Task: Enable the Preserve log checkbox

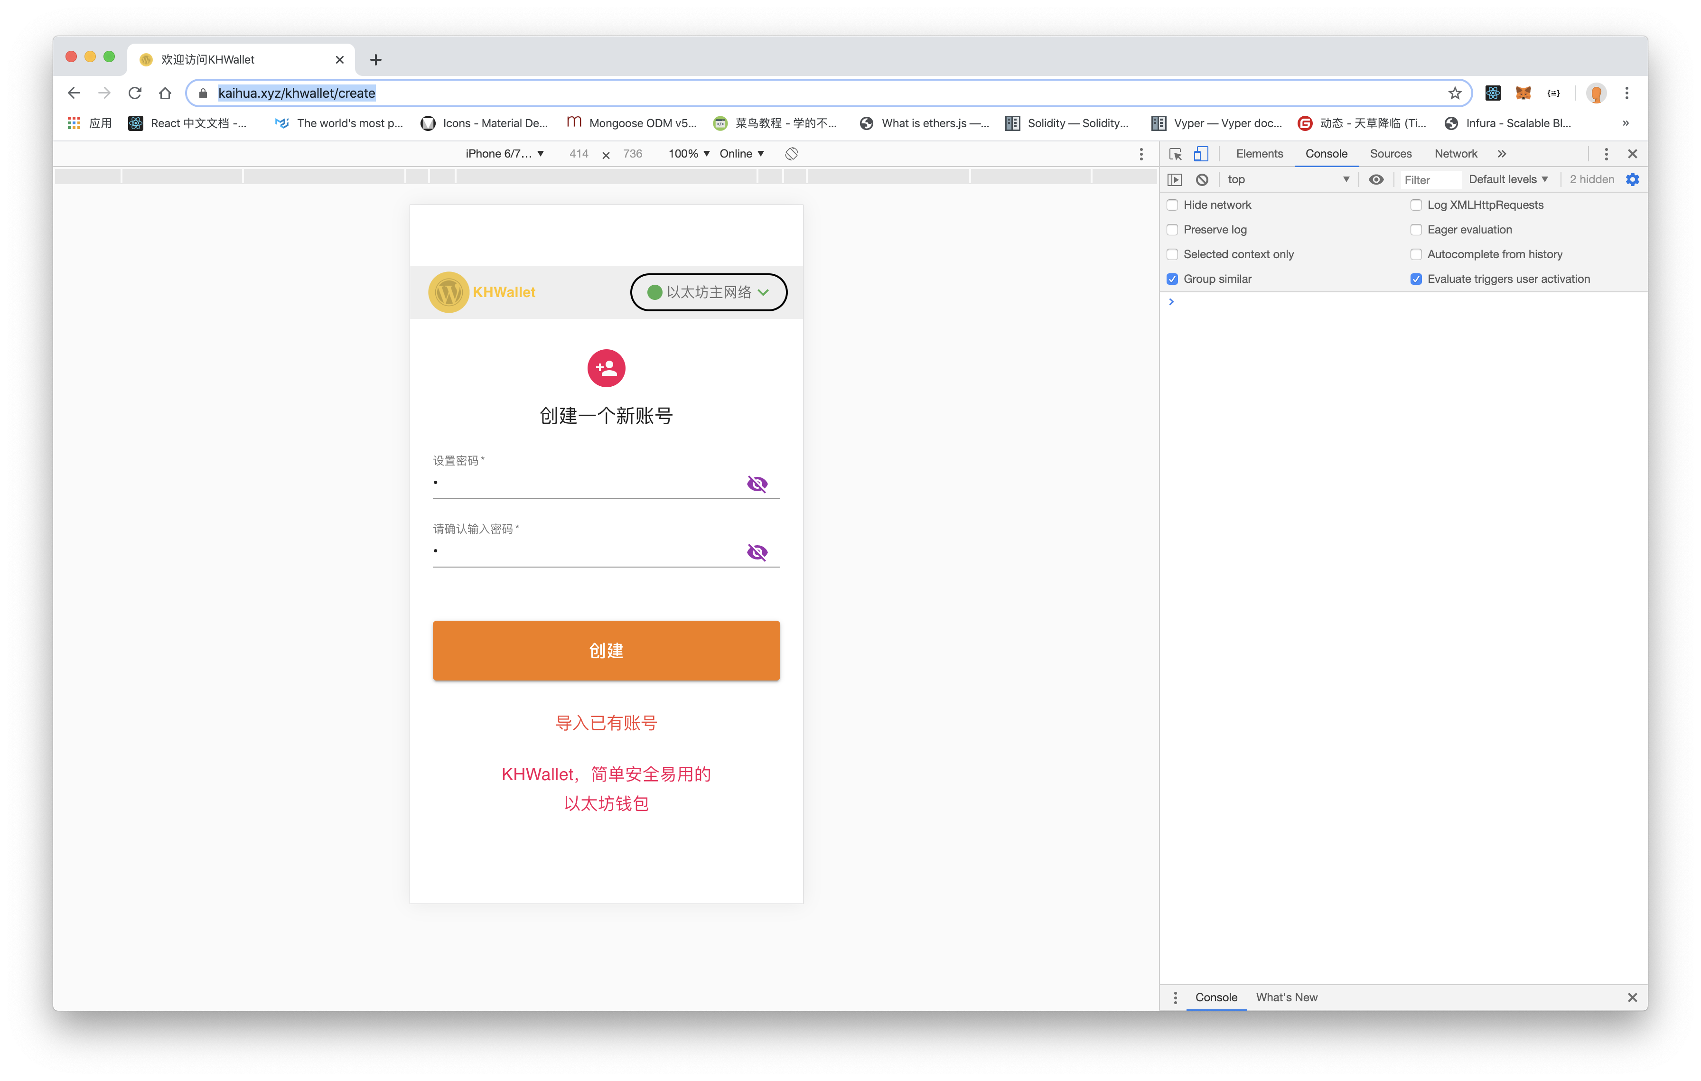Action: 1173,230
